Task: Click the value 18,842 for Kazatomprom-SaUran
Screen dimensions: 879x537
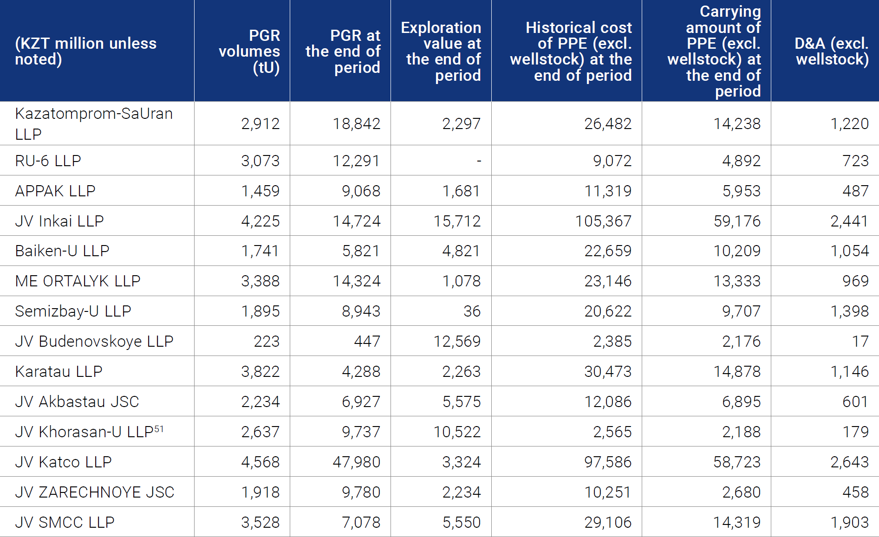Action: click(357, 123)
